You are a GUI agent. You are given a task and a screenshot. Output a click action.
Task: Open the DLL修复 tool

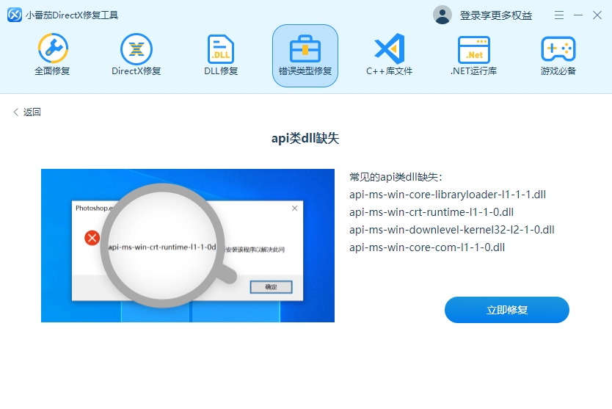coord(221,54)
